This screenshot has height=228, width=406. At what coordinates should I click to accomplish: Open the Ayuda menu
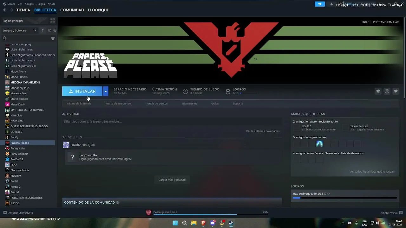coord(51,4)
